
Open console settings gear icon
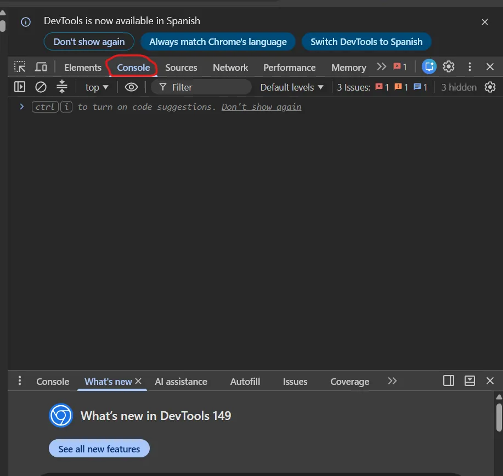(490, 87)
